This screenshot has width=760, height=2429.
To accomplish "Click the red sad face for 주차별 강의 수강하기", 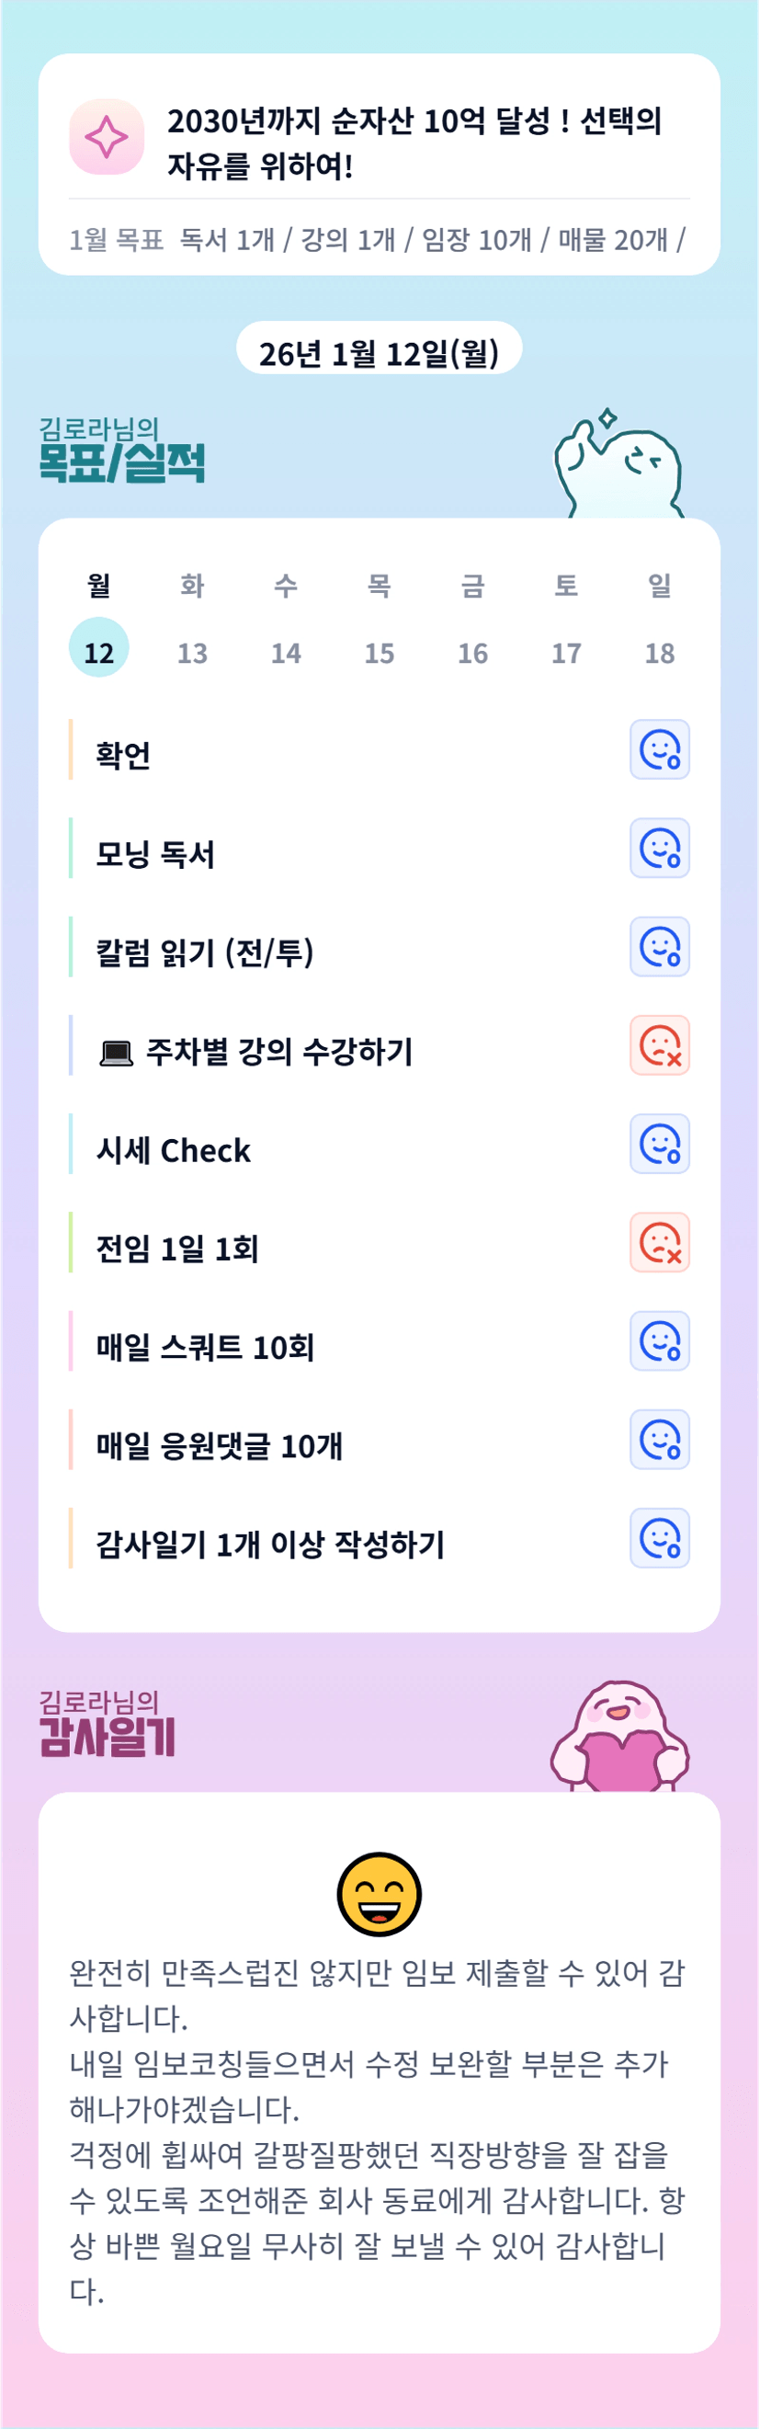I will click(x=659, y=1044).
